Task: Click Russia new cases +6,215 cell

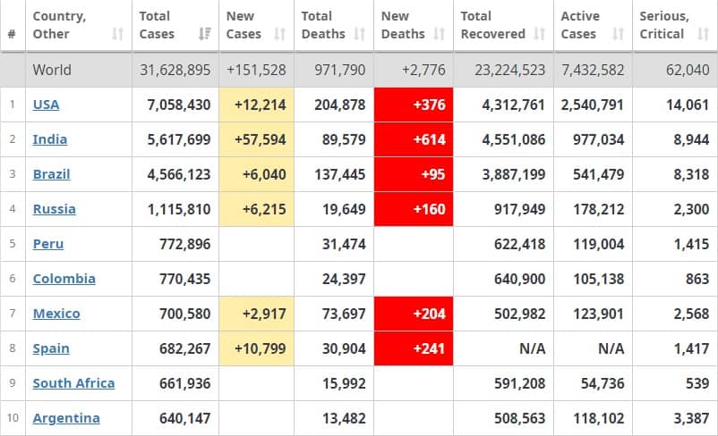Action: click(x=256, y=209)
